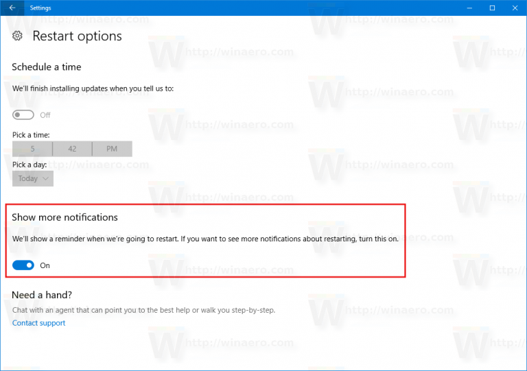Screen dimensions: 527x371
Task: Click the Schedule a time heading
Action: point(47,67)
